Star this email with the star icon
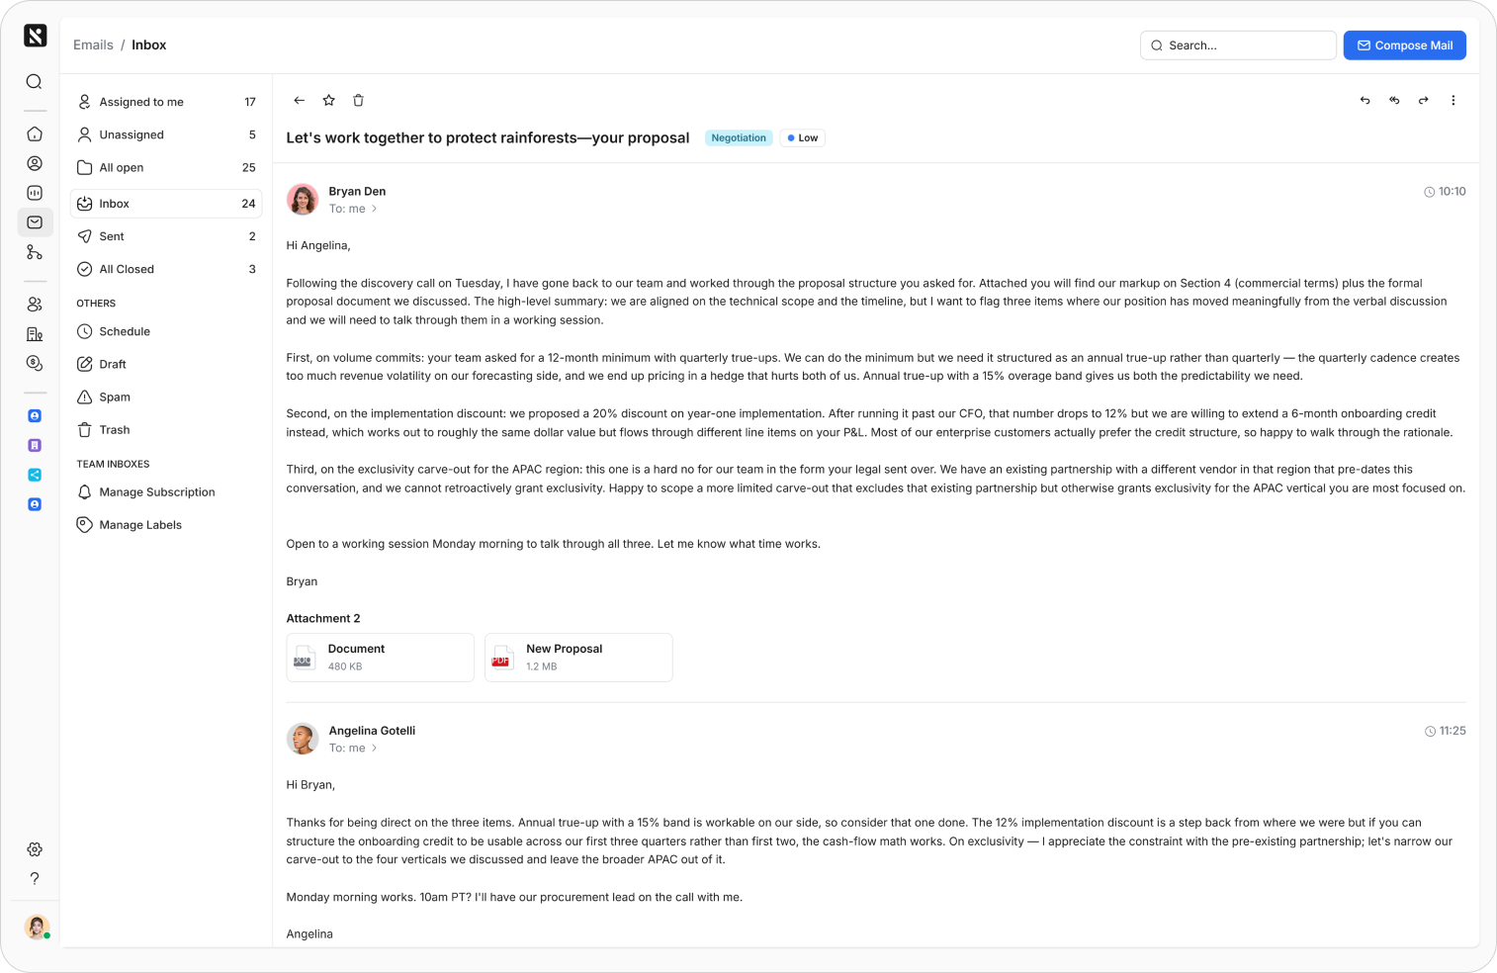 click(329, 100)
